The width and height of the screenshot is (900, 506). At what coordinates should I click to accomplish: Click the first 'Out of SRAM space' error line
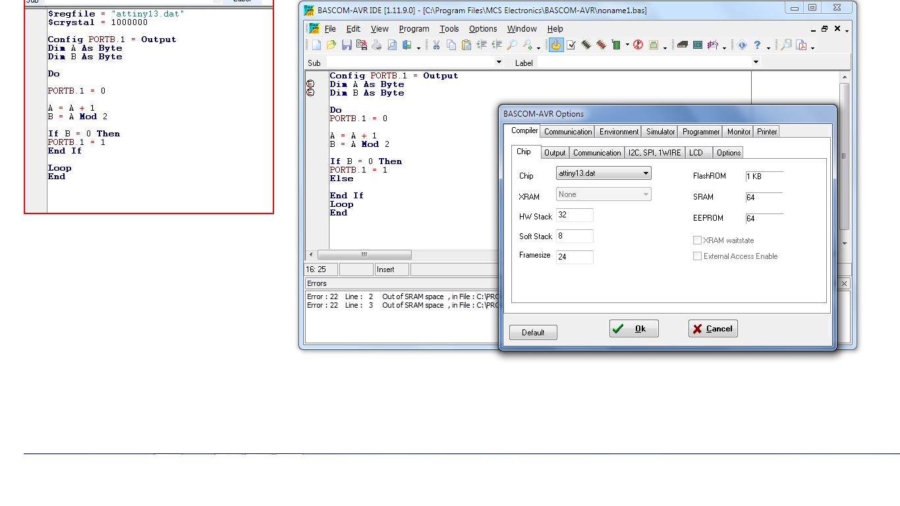(x=402, y=296)
